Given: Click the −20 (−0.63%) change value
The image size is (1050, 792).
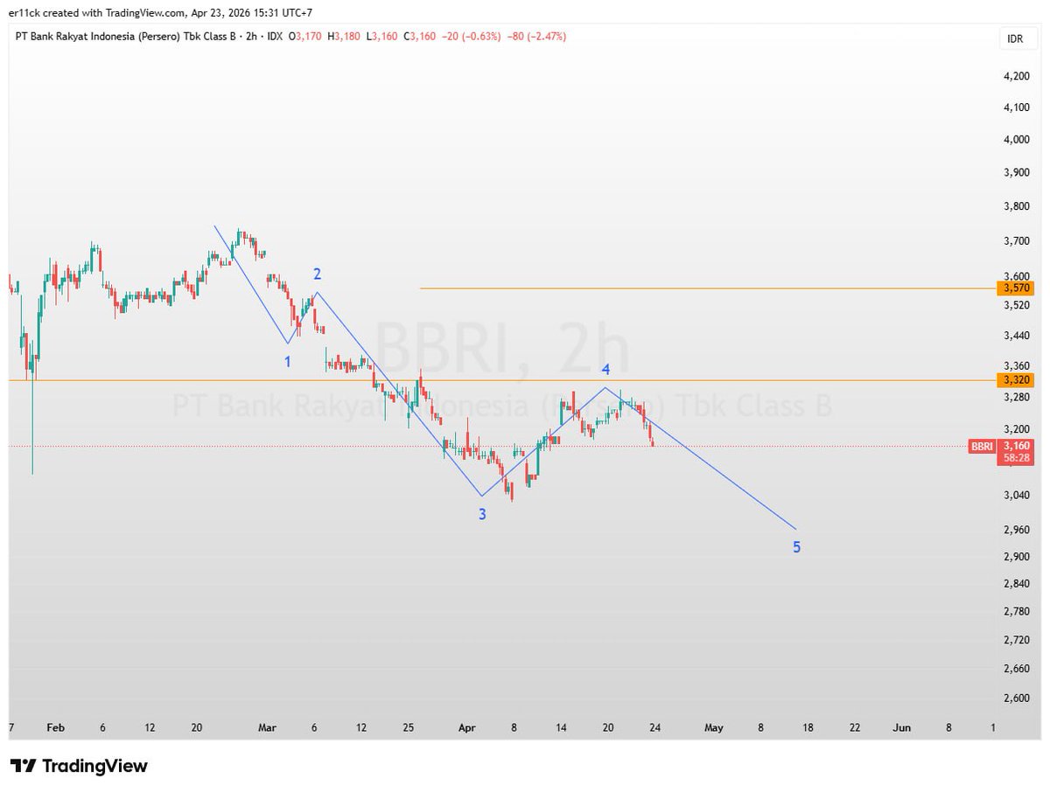Looking at the screenshot, I should click(471, 37).
